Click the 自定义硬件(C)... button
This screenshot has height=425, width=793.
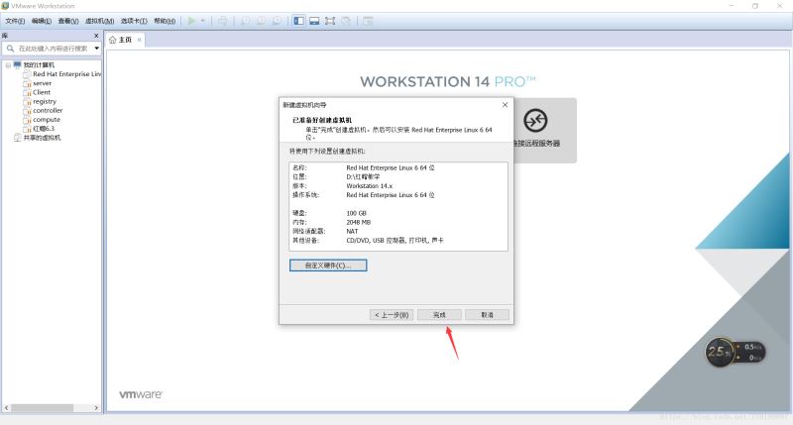coord(328,266)
